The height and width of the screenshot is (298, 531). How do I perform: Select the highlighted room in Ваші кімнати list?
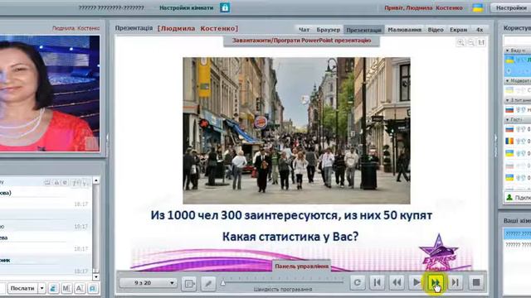coord(518,233)
